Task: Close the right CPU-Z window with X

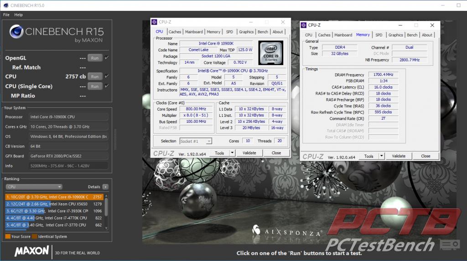Action: pos(432,25)
